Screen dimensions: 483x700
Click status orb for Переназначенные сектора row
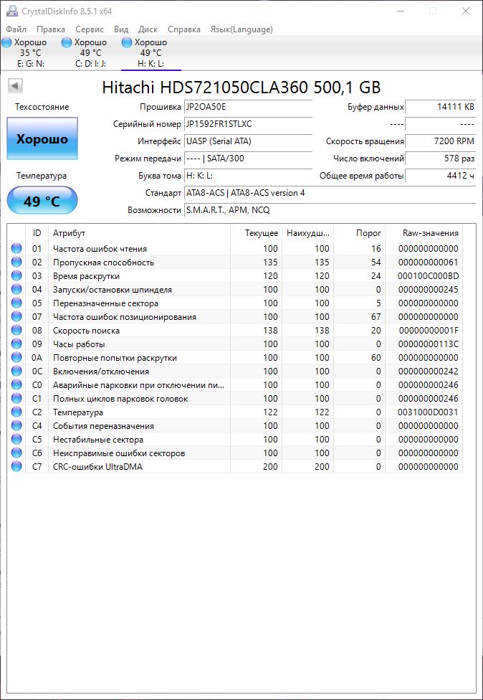pos(16,303)
